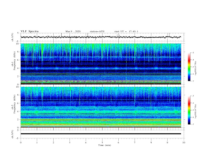Click the log(PSD) label beside ch.2 colorbar

196,111
